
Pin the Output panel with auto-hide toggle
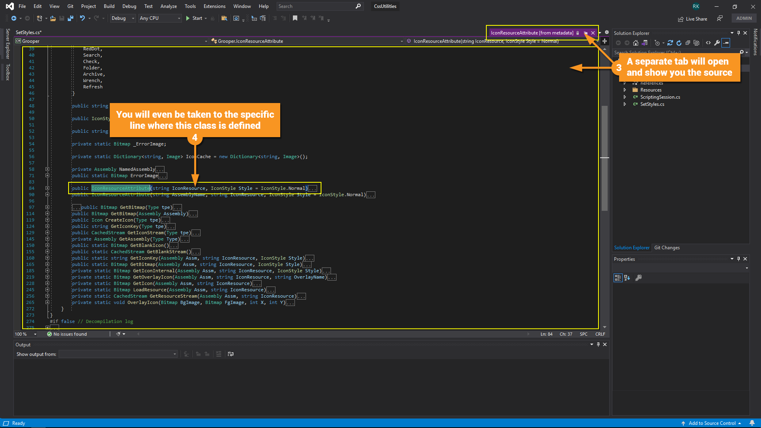[598, 344]
